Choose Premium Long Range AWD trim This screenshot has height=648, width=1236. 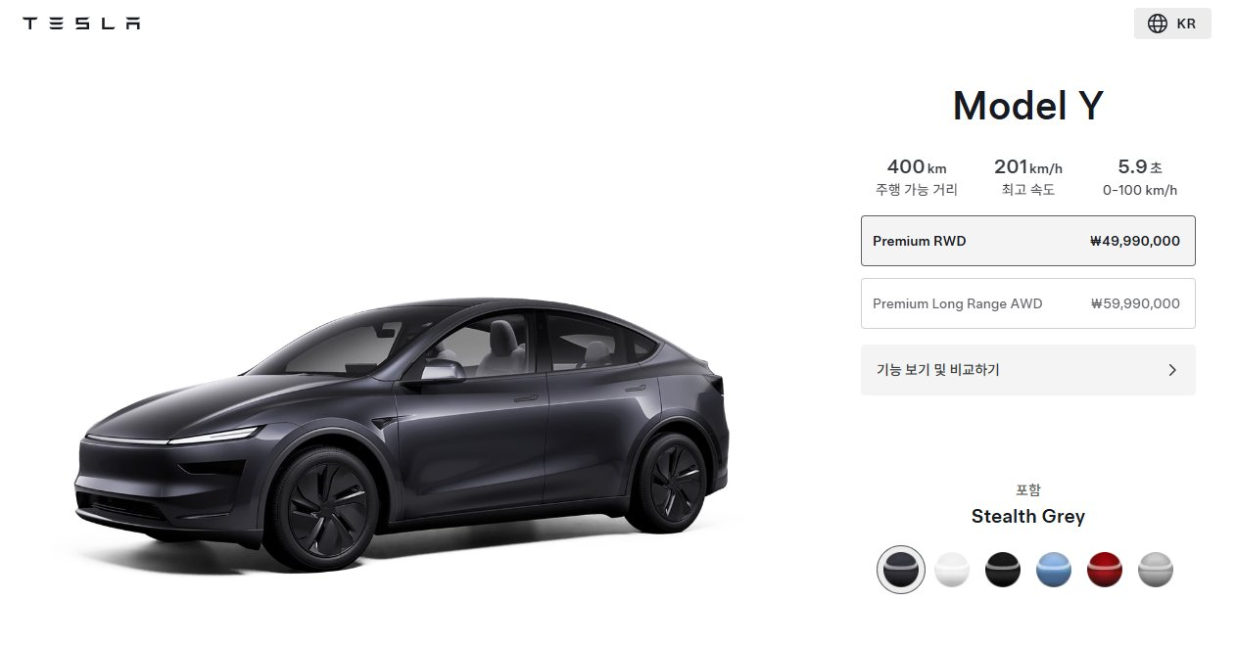(x=1028, y=303)
